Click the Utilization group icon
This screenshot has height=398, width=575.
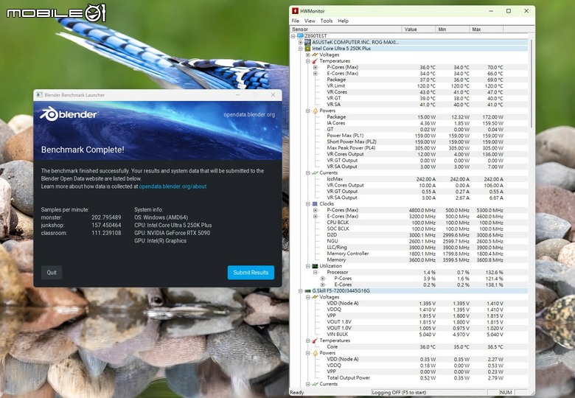[x=315, y=266]
